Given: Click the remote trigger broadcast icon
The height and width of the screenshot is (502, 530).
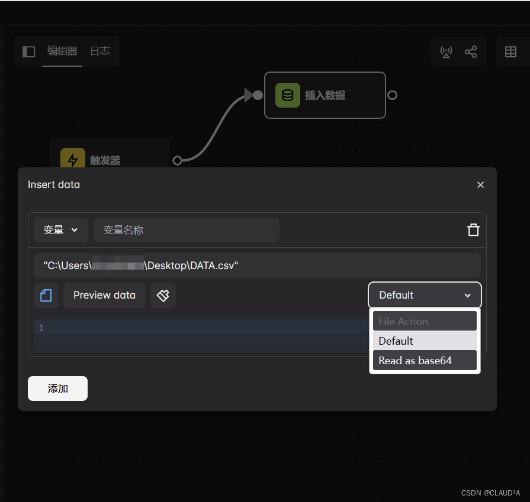Looking at the screenshot, I should tap(446, 52).
